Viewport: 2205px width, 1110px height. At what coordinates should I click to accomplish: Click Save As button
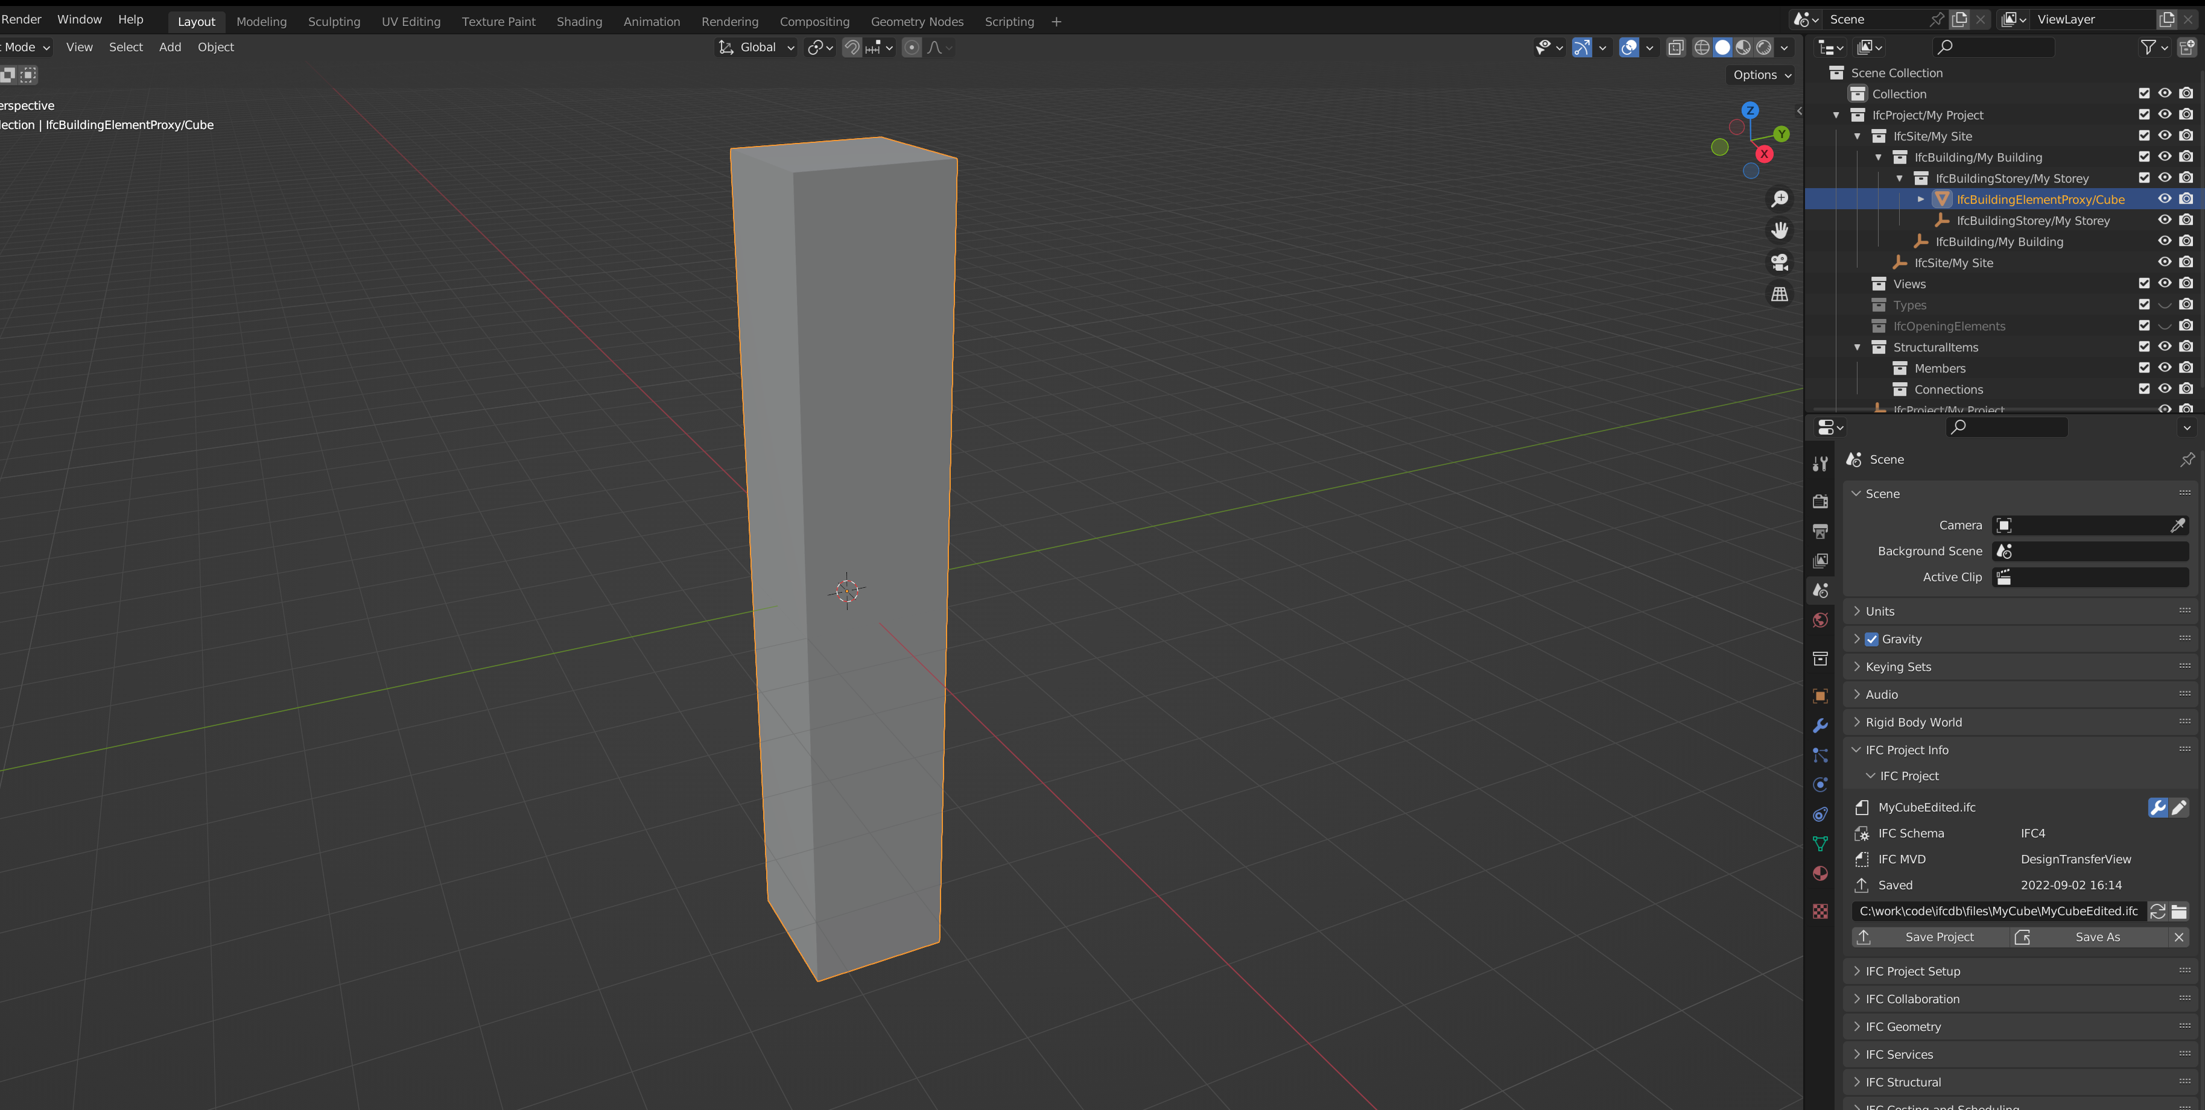(2089, 936)
